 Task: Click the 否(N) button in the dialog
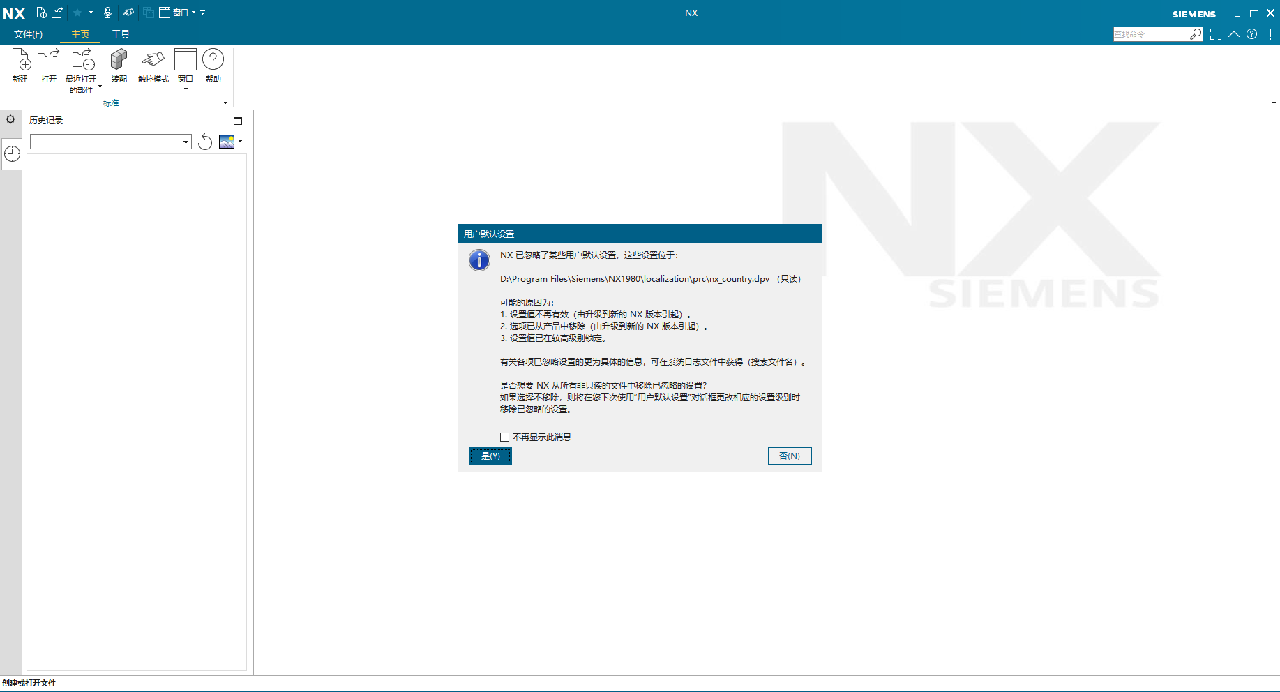(789, 456)
